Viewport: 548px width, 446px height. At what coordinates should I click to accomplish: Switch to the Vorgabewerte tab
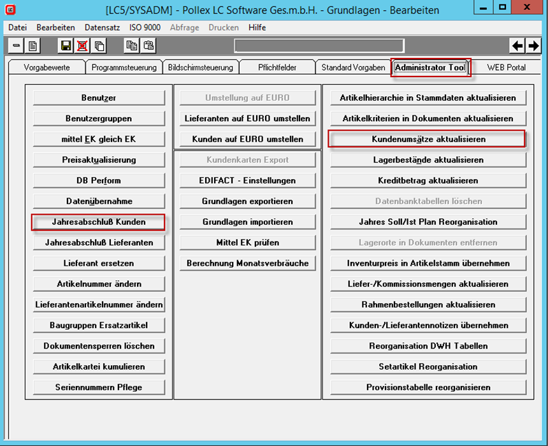tap(45, 68)
